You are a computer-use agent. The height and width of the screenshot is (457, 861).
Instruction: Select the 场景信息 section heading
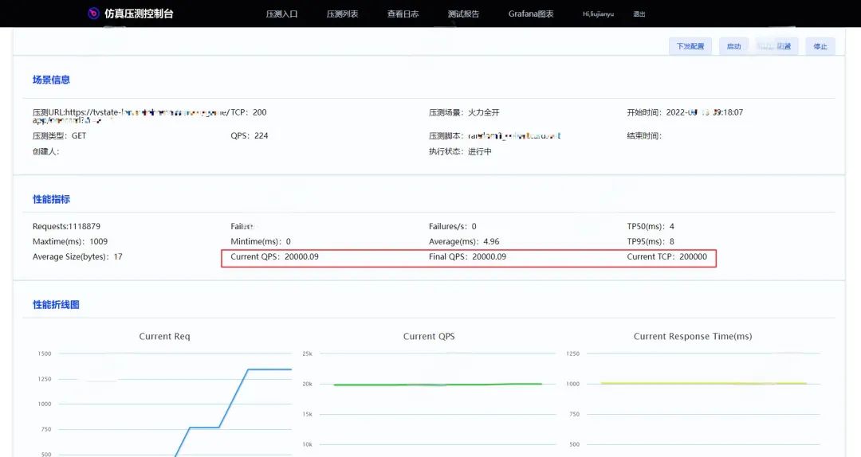51,80
